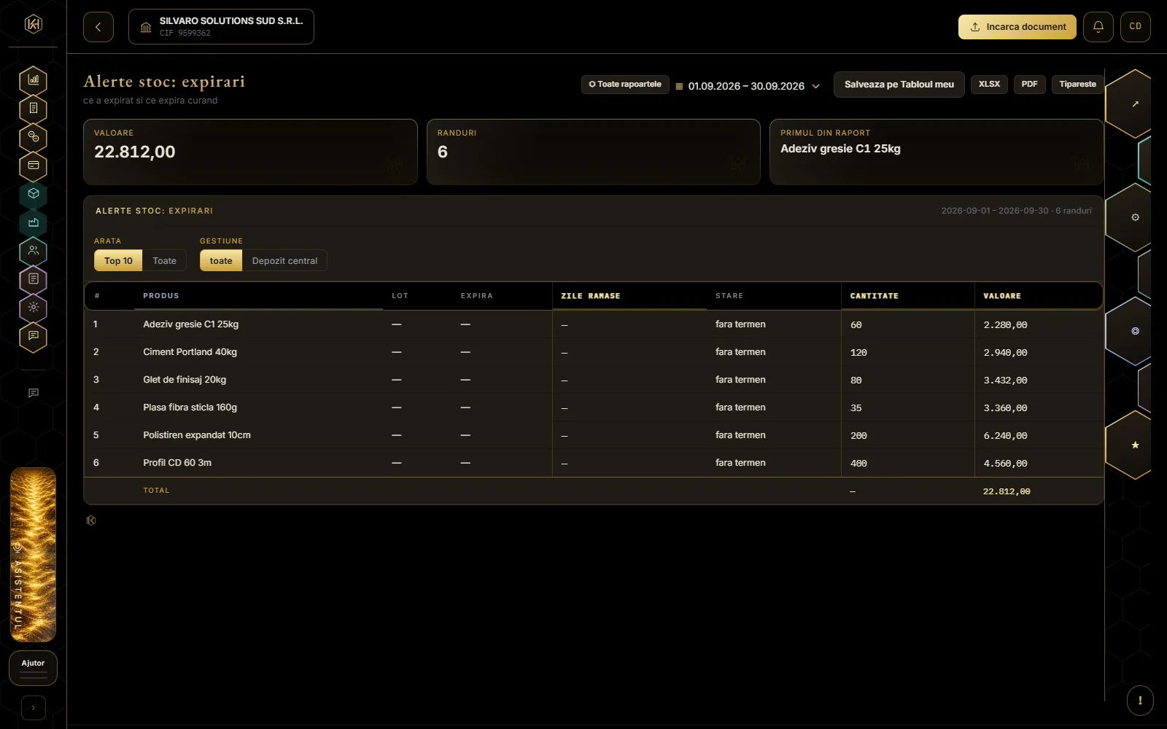Expand the sidebar with the bottom chevron
This screenshot has width=1167, height=729.
click(x=34, y=708)
